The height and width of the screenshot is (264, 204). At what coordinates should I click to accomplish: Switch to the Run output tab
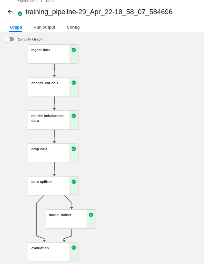pos(44,27)
